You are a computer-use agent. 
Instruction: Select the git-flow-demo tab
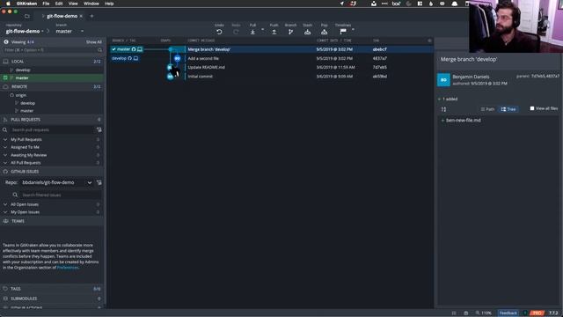click(x=62, y=16)
